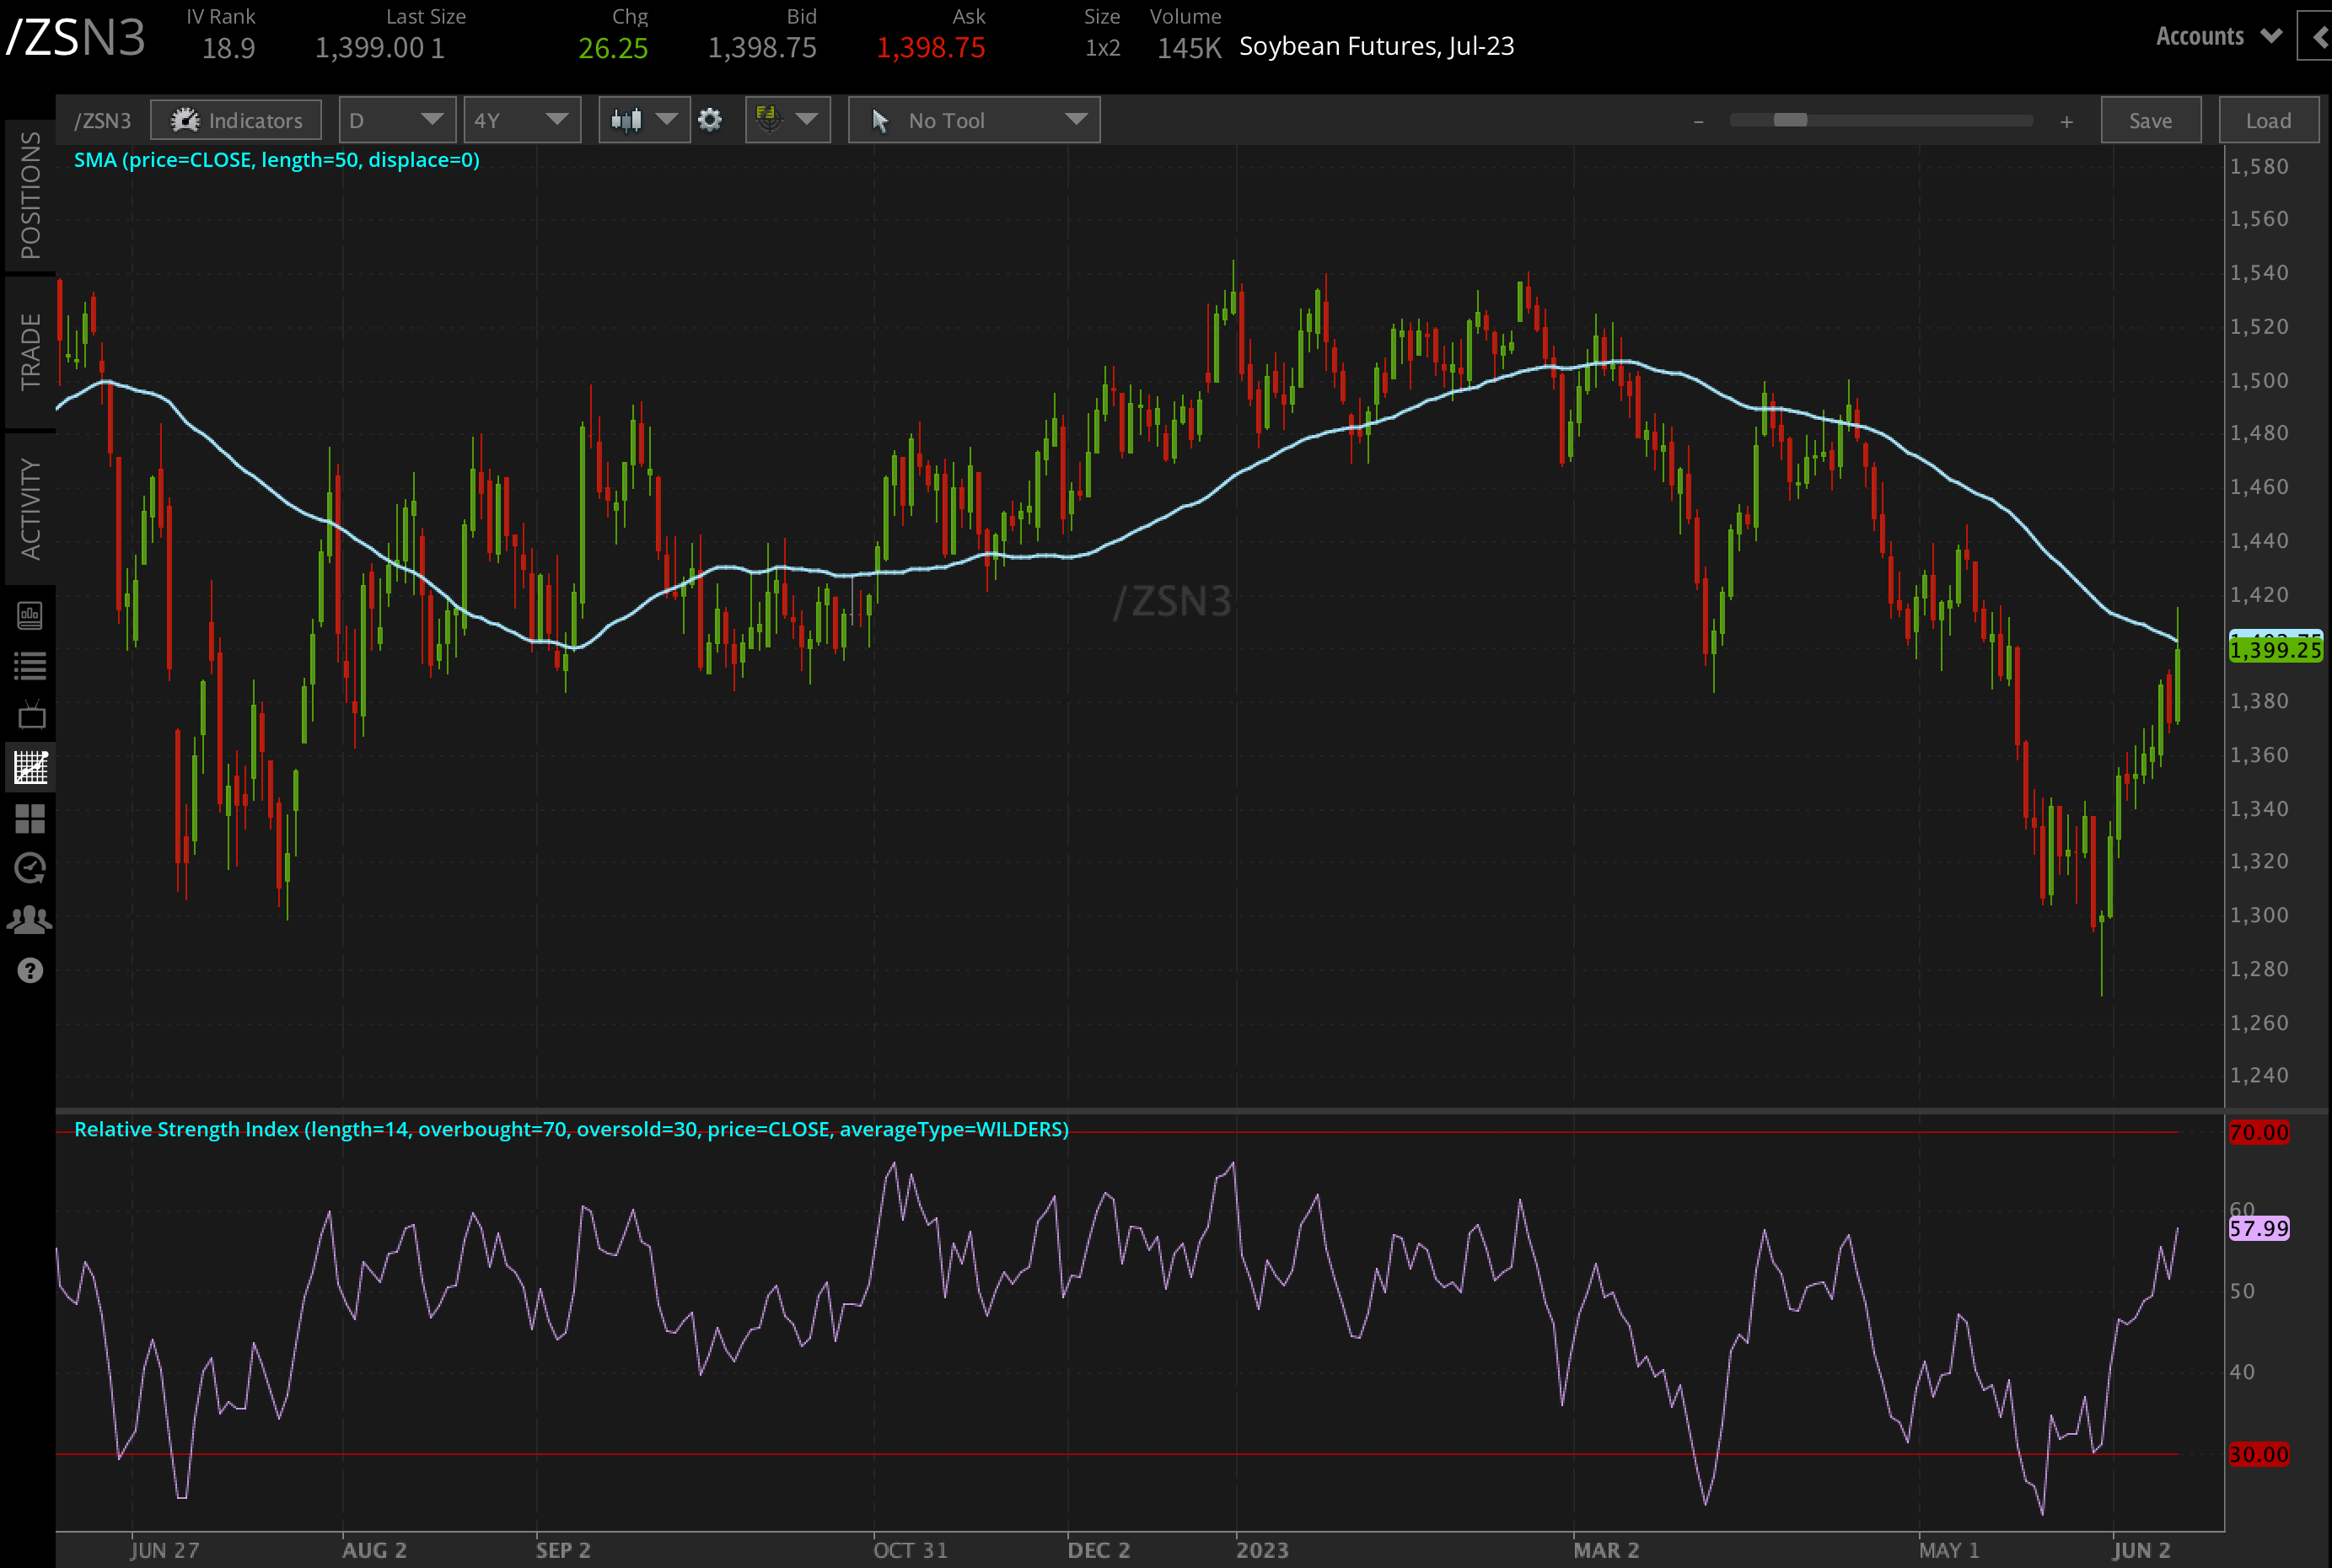Open the clock history icon
The width and height of the screenshot is (2332, 1568).
(x=30, y=868)
